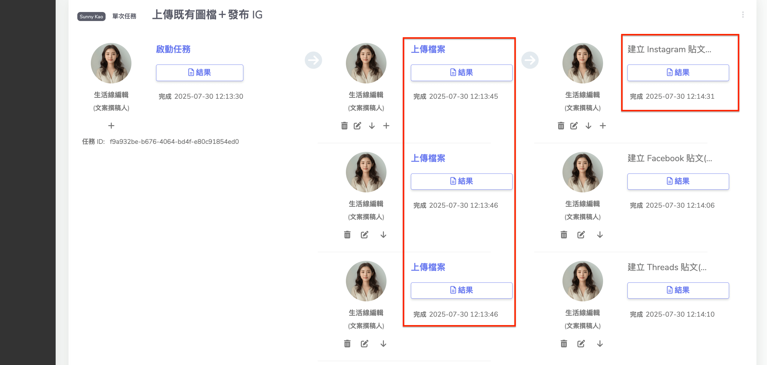Screen dimensions: 767x365
Task: Open 結果 for the Facebook post step
Action: [x=678, y=181]
